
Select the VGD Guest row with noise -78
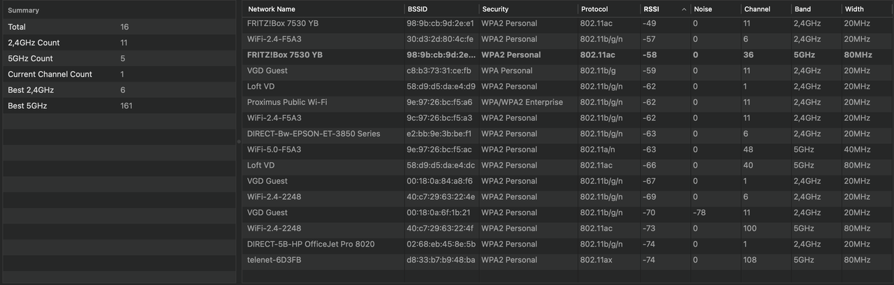pyautogui.click(x=568, y=212)
